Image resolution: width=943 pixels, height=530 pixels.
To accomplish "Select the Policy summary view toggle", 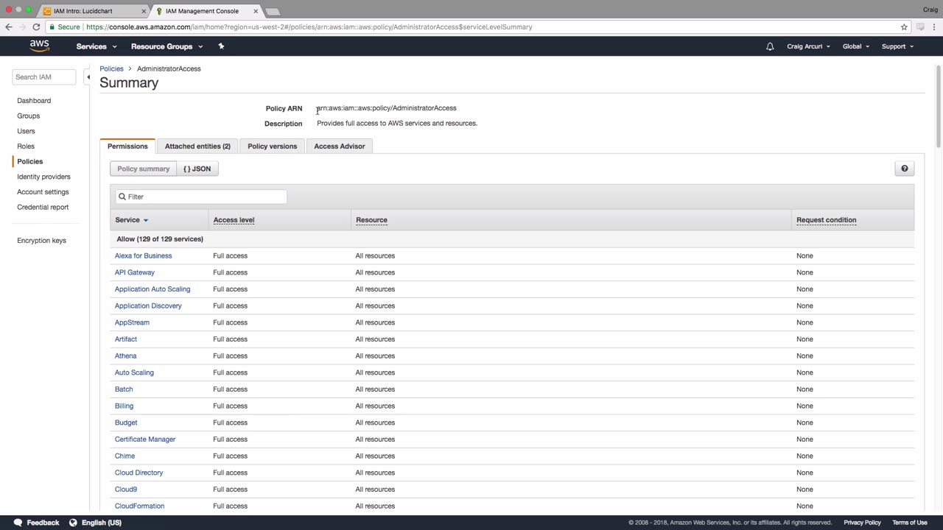I will [144, 169].
